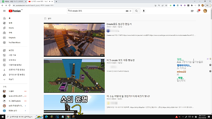212x119 pixels.
Task: Open Originals in the sidebar menu
Action: coord(12,38)
